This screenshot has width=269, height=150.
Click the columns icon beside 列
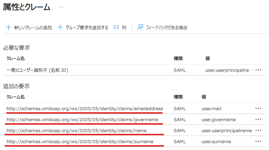pos(116,27)
